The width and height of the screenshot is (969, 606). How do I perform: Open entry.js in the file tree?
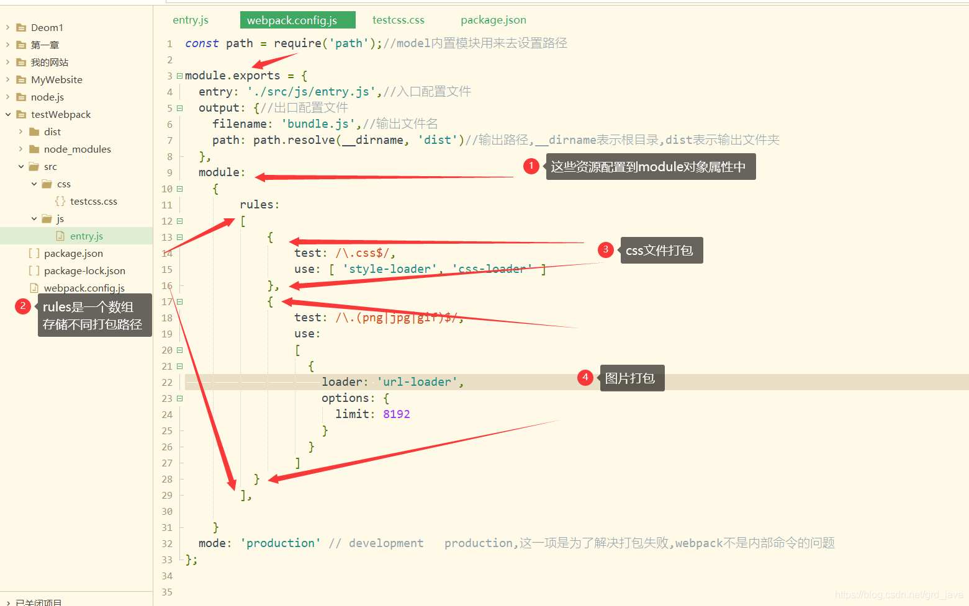86,236
